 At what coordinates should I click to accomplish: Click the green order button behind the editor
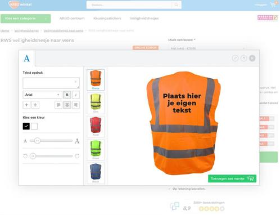(269, 157)
